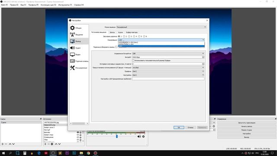The width and height of the screenshot is (277, 156).
Task: Open Rate Control CBR dropdown
Action: click(168, 53)
